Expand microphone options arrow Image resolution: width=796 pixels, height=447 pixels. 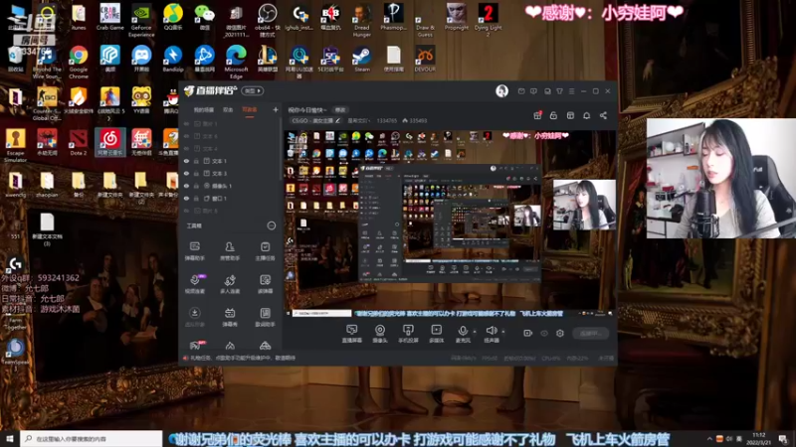475,332
